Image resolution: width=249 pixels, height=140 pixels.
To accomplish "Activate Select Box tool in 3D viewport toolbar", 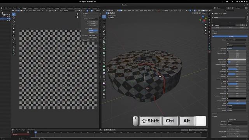I will click(104, 17).
